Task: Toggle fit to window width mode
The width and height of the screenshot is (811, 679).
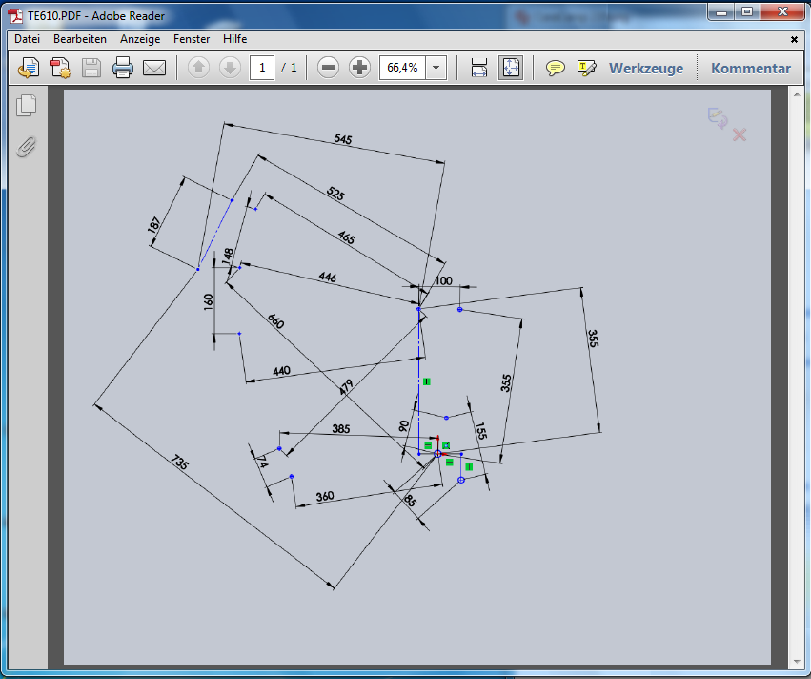Action: [479, 68]
